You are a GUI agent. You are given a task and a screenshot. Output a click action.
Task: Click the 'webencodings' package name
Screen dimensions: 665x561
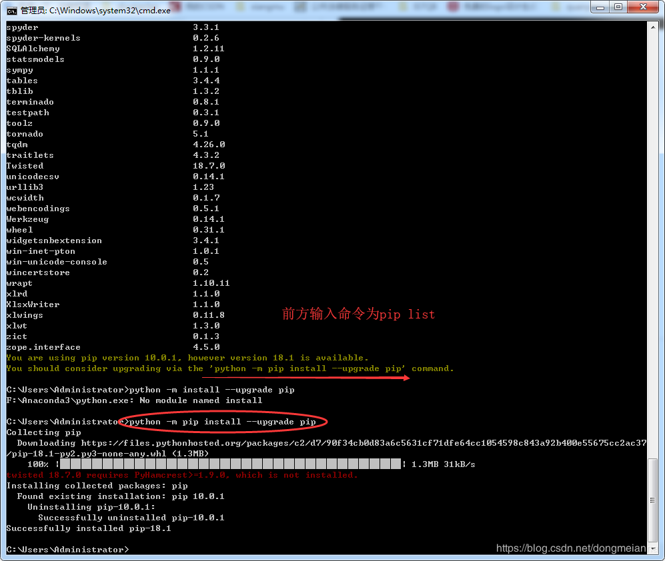38,209
